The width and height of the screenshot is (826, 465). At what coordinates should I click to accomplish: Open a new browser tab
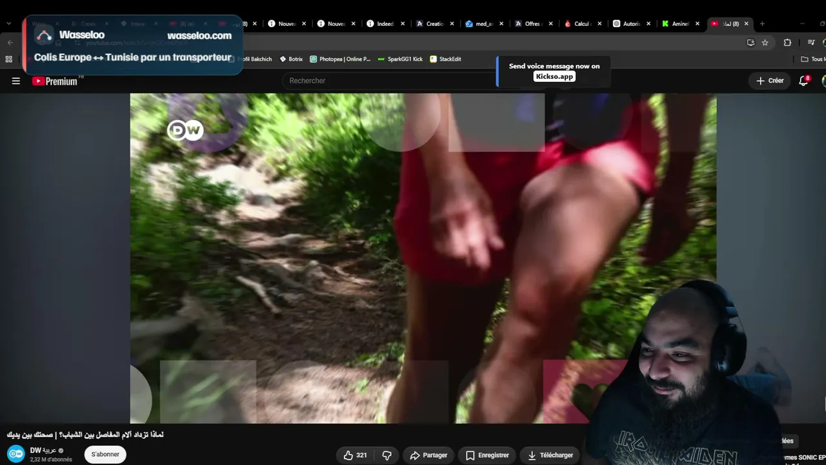coord(762,24)
